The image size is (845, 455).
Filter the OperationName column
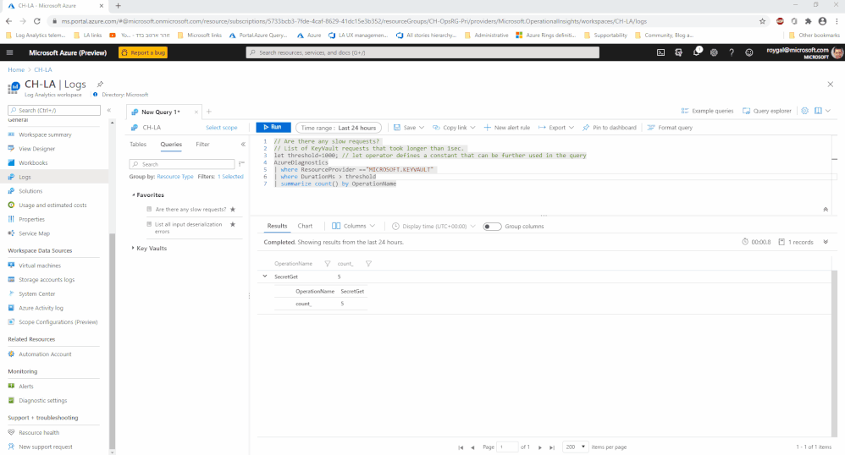[x=327, y=264]
